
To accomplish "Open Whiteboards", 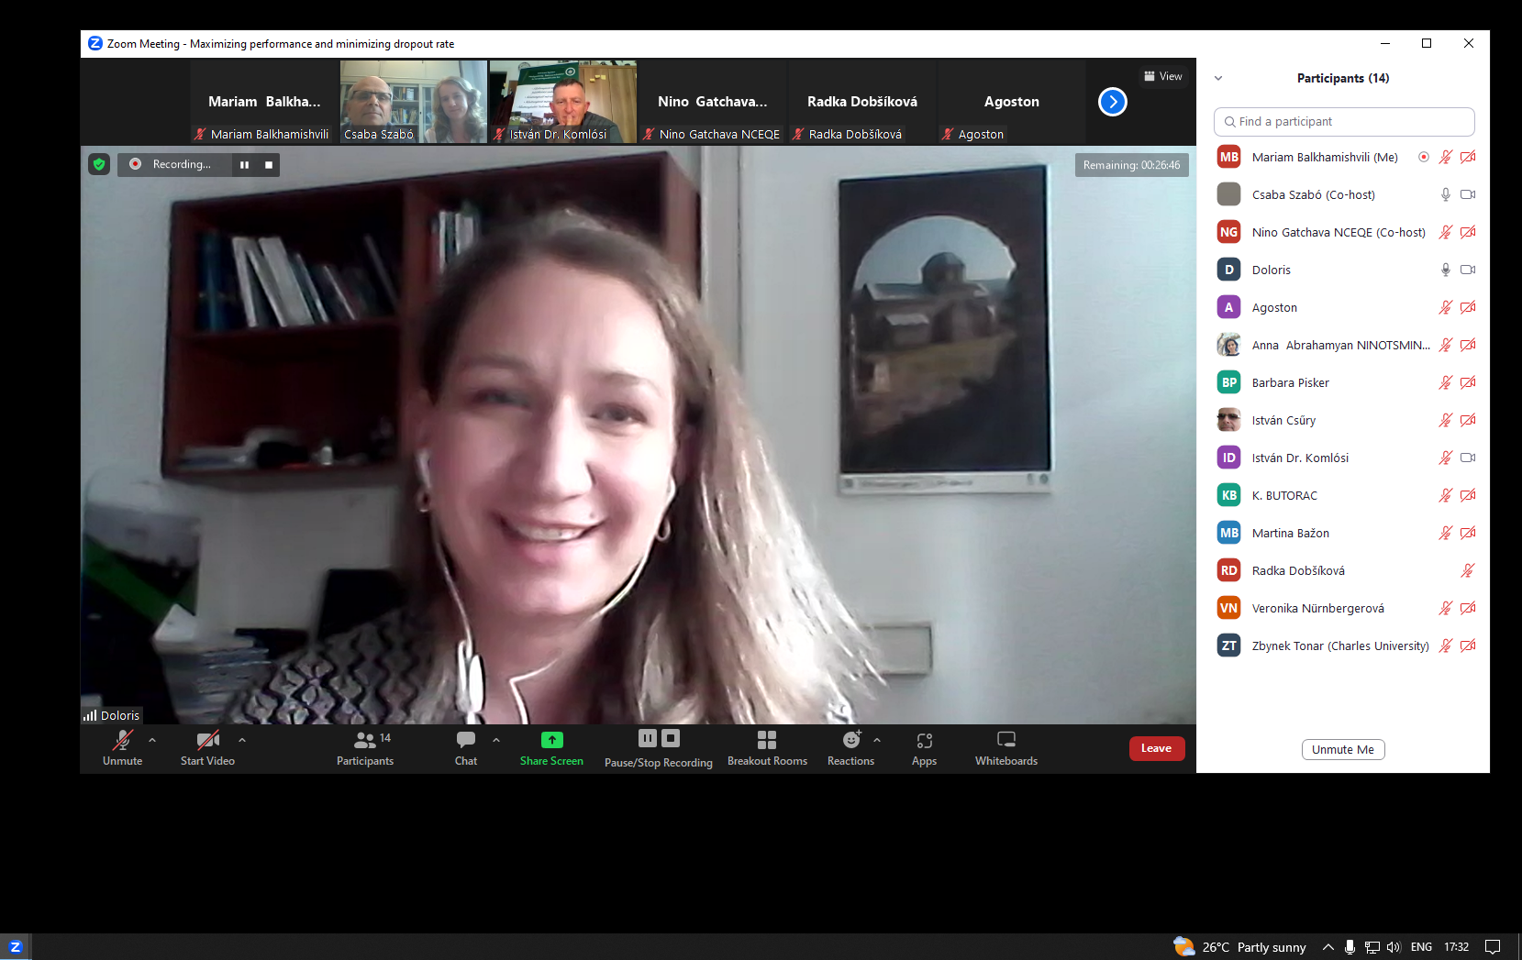I will coord(1005,747).
